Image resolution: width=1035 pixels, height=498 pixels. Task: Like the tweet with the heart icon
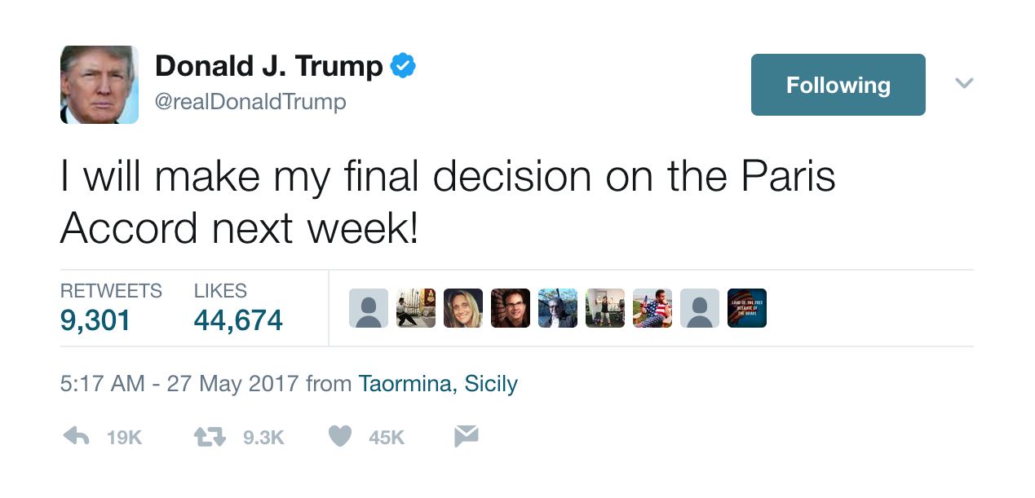[x=339, y=437]
